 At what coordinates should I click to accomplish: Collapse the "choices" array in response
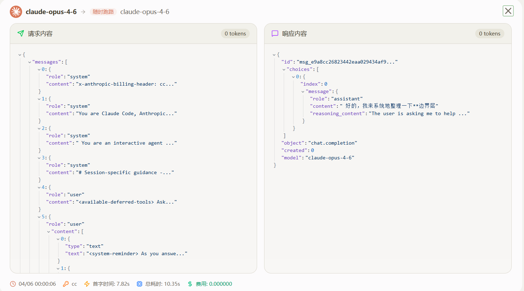284,70
